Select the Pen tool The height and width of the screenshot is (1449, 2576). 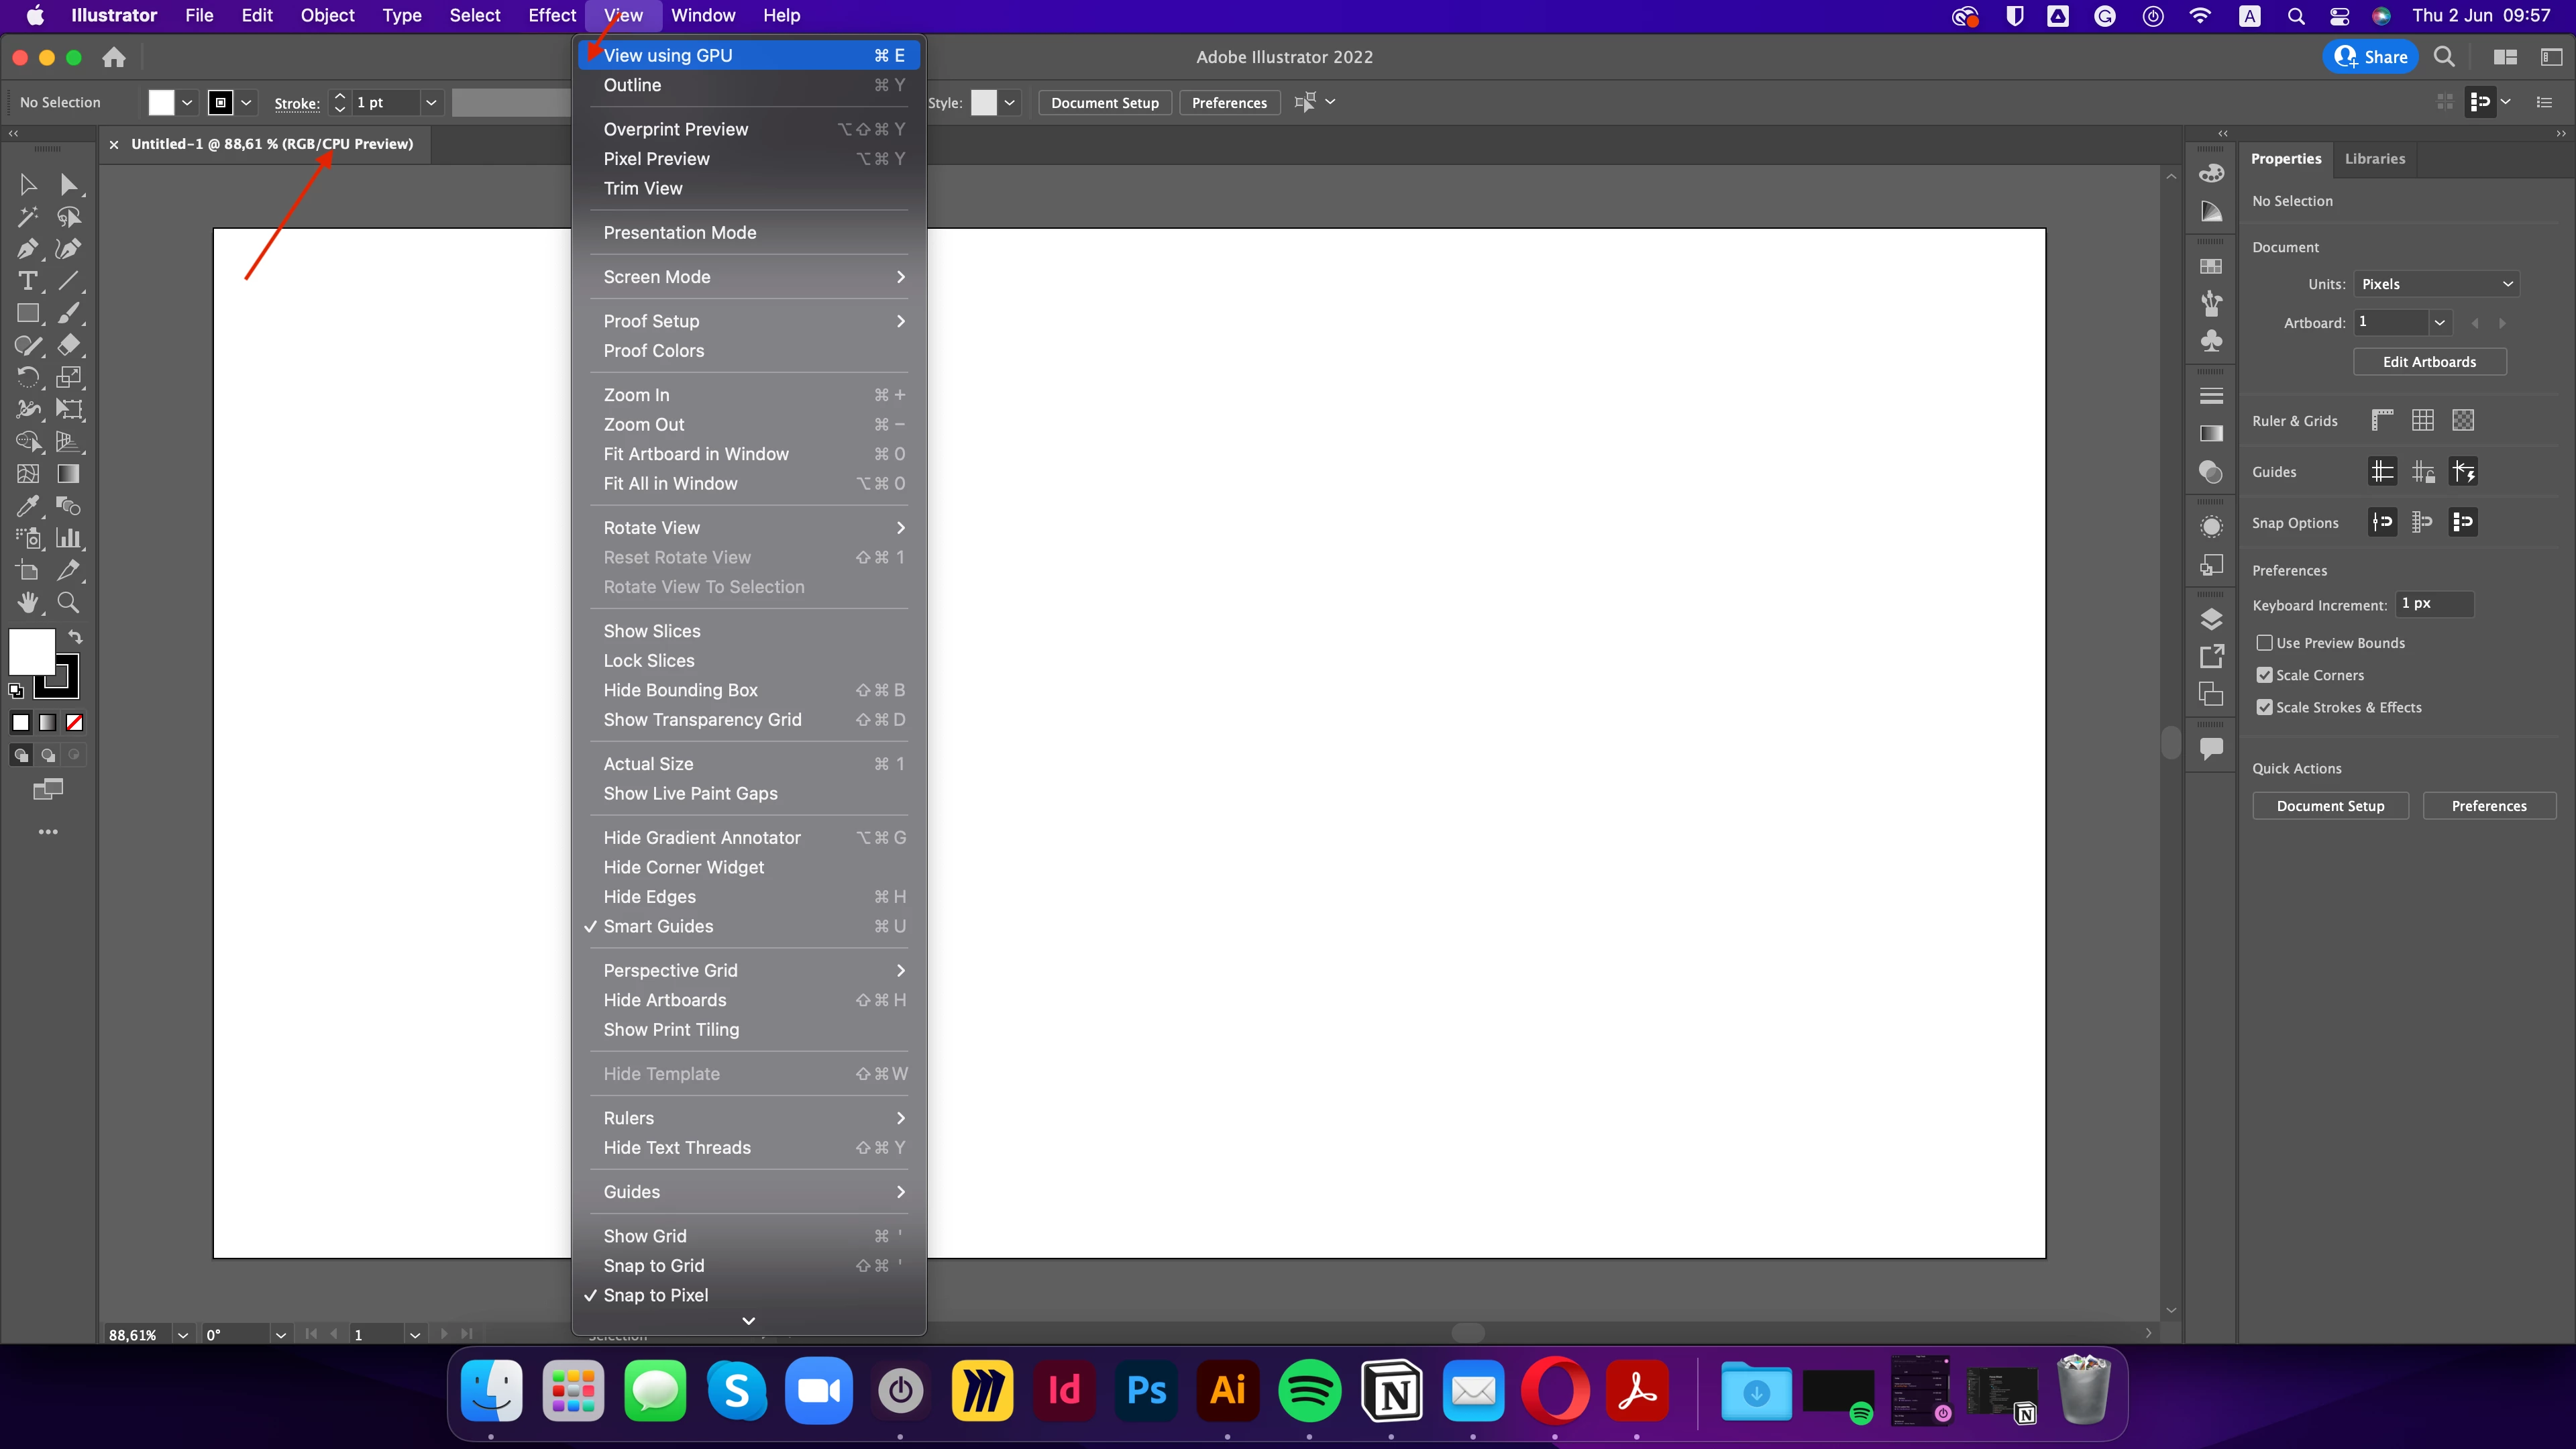click(x=27, y=249)
